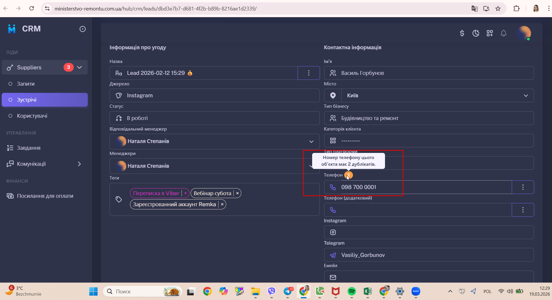
Task: Open Viber from the taskbar
Action: (271, 291)
